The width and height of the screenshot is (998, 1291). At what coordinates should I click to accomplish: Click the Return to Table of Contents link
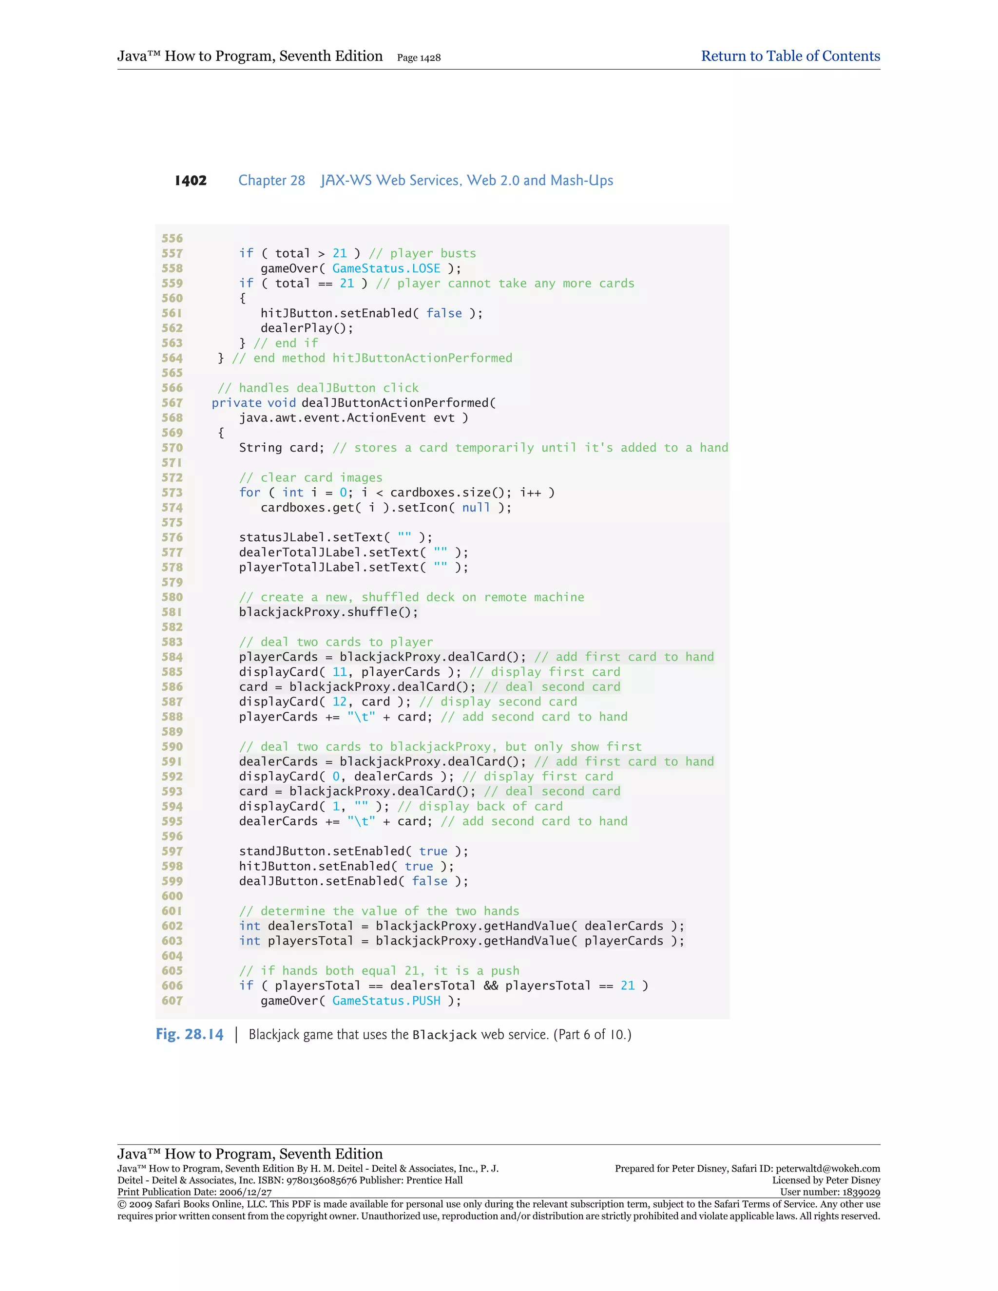790,56
